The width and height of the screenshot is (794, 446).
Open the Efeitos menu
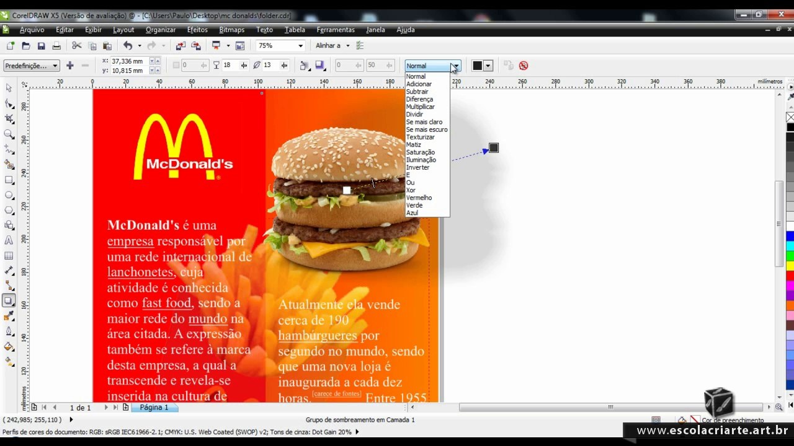click(197, 30)
